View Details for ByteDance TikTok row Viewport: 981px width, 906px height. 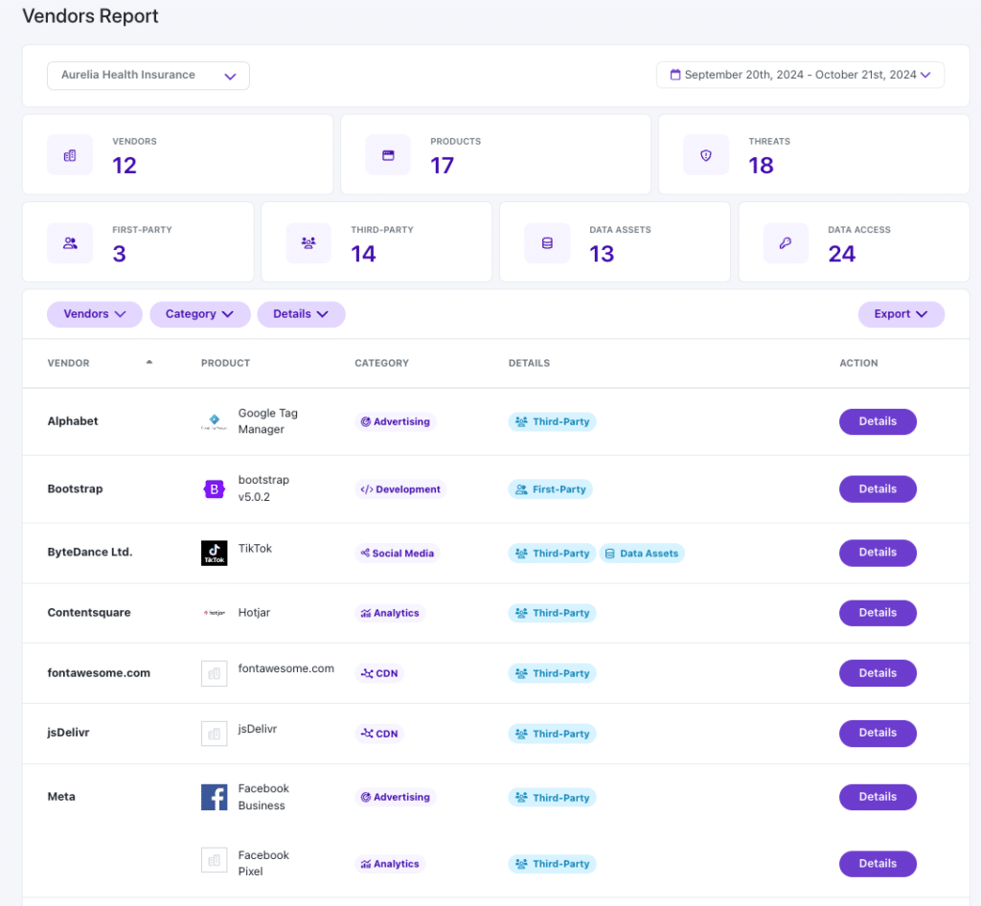pos(878,553)
